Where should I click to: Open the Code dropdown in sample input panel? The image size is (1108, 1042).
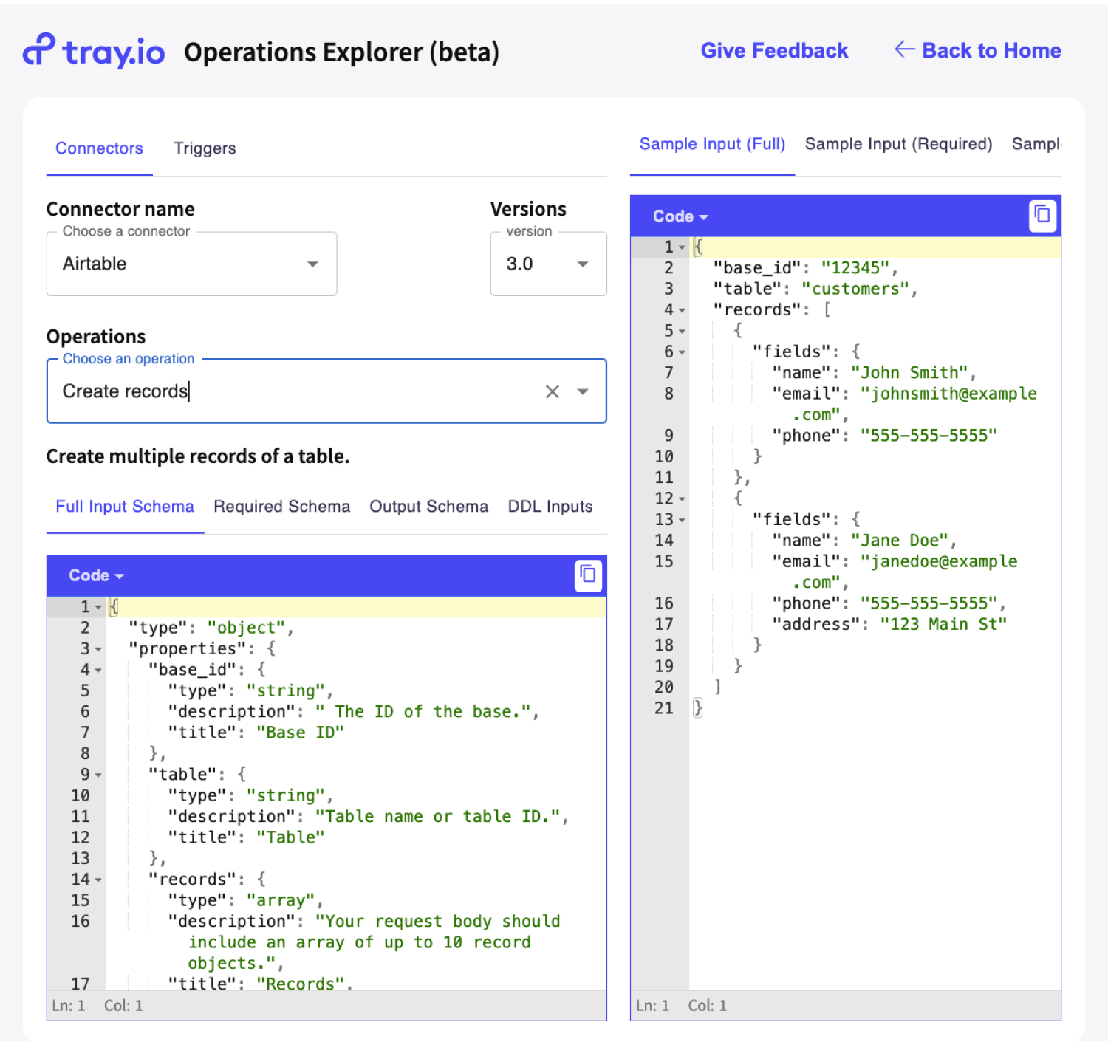(680, 216)
